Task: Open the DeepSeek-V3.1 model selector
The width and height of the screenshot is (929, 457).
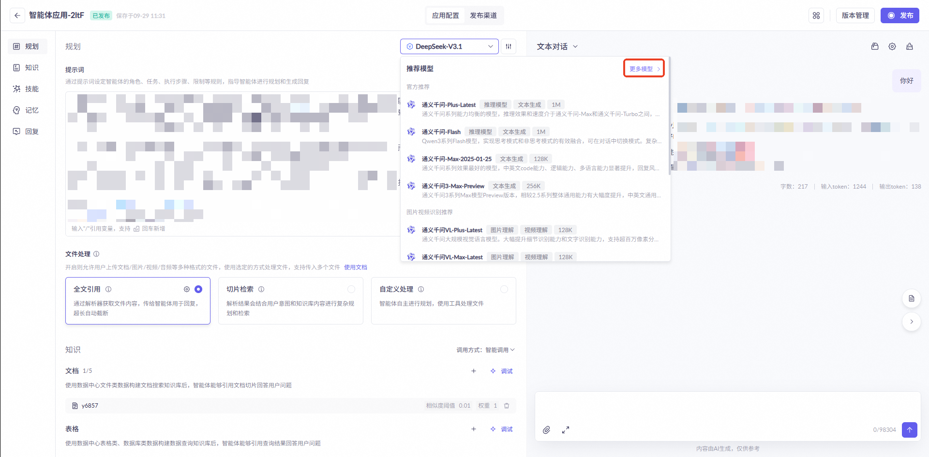Action: coord(450,46)
